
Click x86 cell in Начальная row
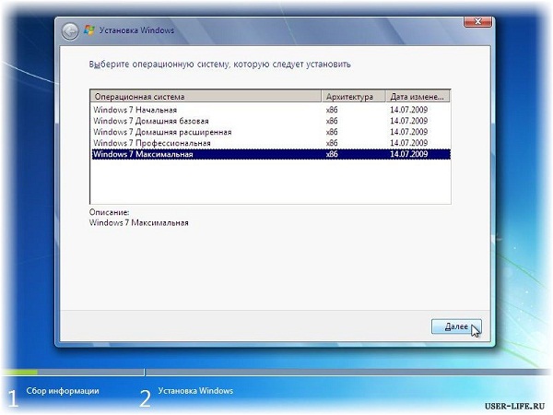point(332,110)
